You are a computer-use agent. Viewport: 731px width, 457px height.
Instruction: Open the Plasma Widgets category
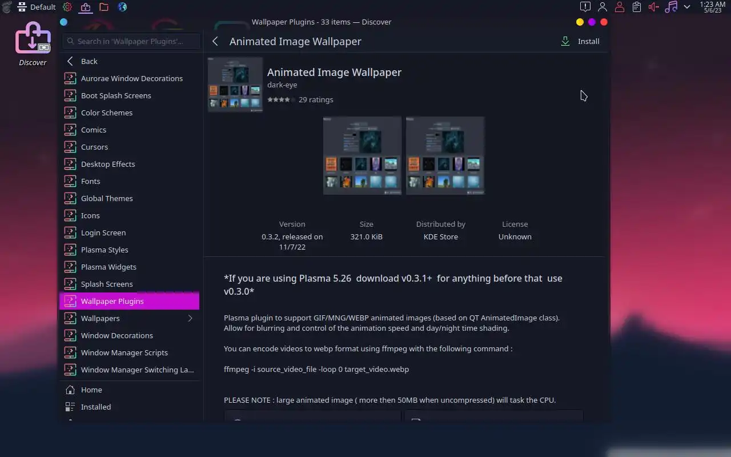tap(129, 267)
